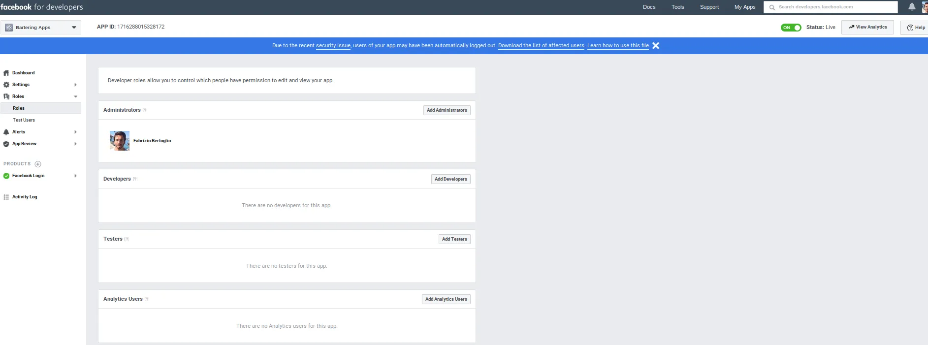Click Fabrizio Bertoglio's profile photo
928x345 pixels.
(x=120, y=141)
